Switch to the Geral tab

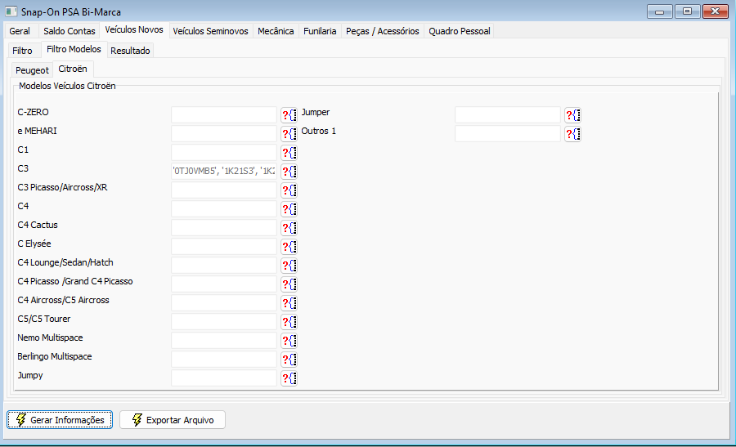(x=20, y=31)
